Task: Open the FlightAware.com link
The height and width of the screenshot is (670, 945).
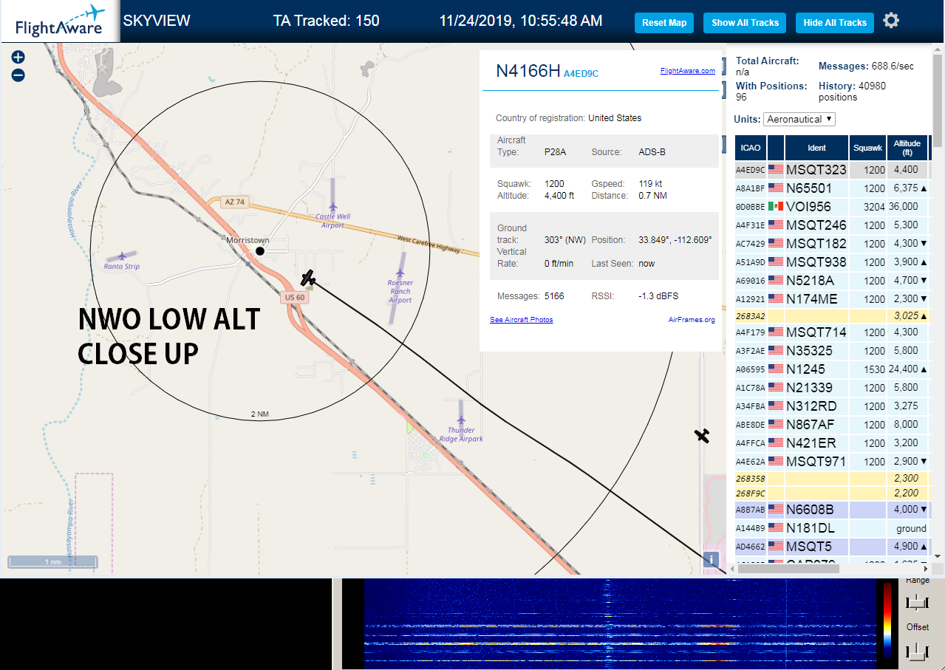Action: (x=688, y=71)
